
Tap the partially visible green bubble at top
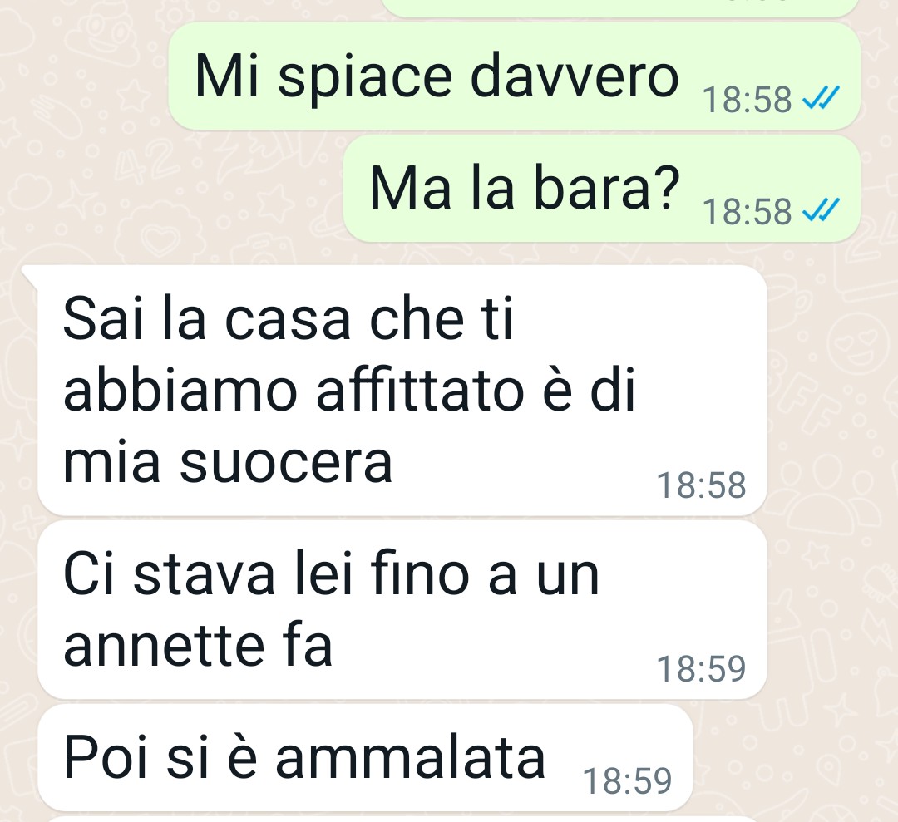[x=619, y=7]
